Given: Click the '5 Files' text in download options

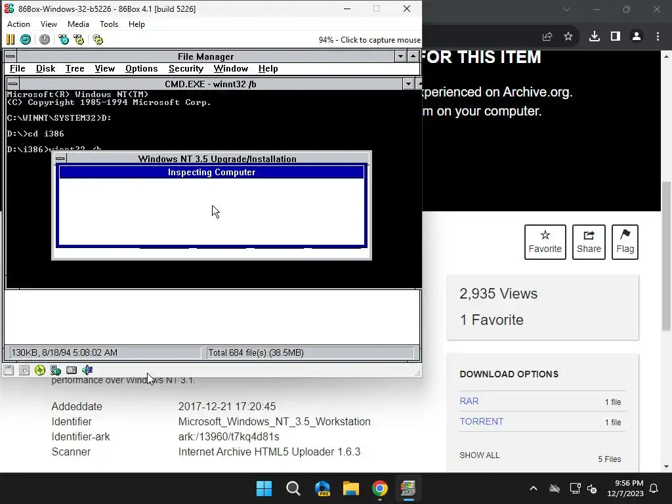Looking at the screenshot, I should pyautogui.click(x=610, y=459).
